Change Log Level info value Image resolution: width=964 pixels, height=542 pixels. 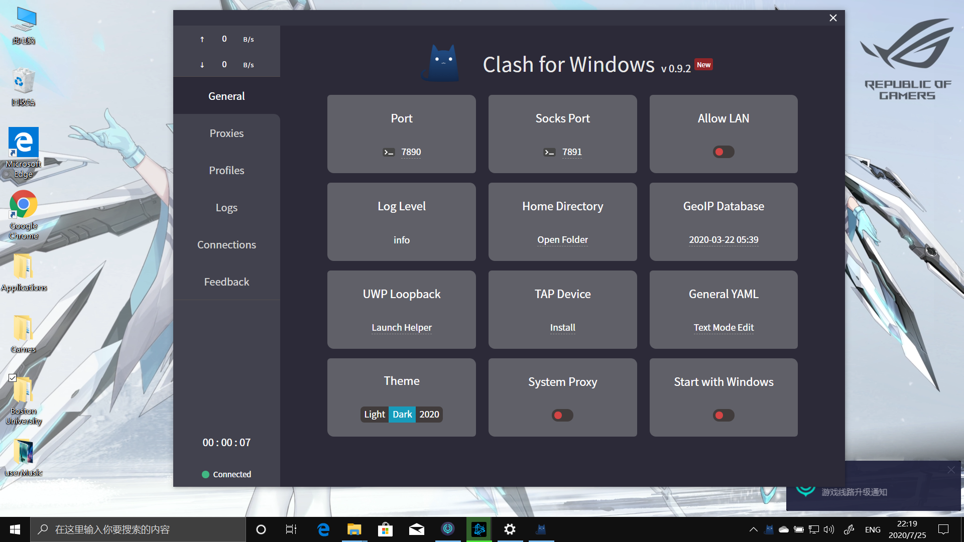[x=402, y=240]
